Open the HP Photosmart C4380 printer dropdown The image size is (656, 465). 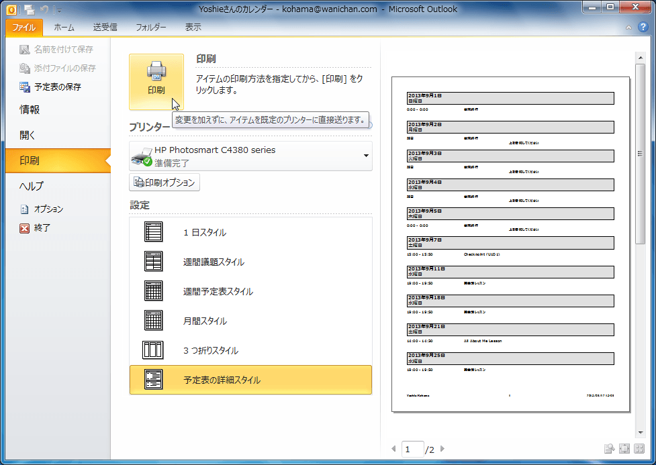click(x=250, y=156)
